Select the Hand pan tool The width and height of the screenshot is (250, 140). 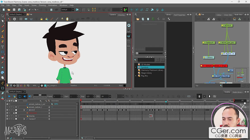pyautogui.click(x=3, y=77)
